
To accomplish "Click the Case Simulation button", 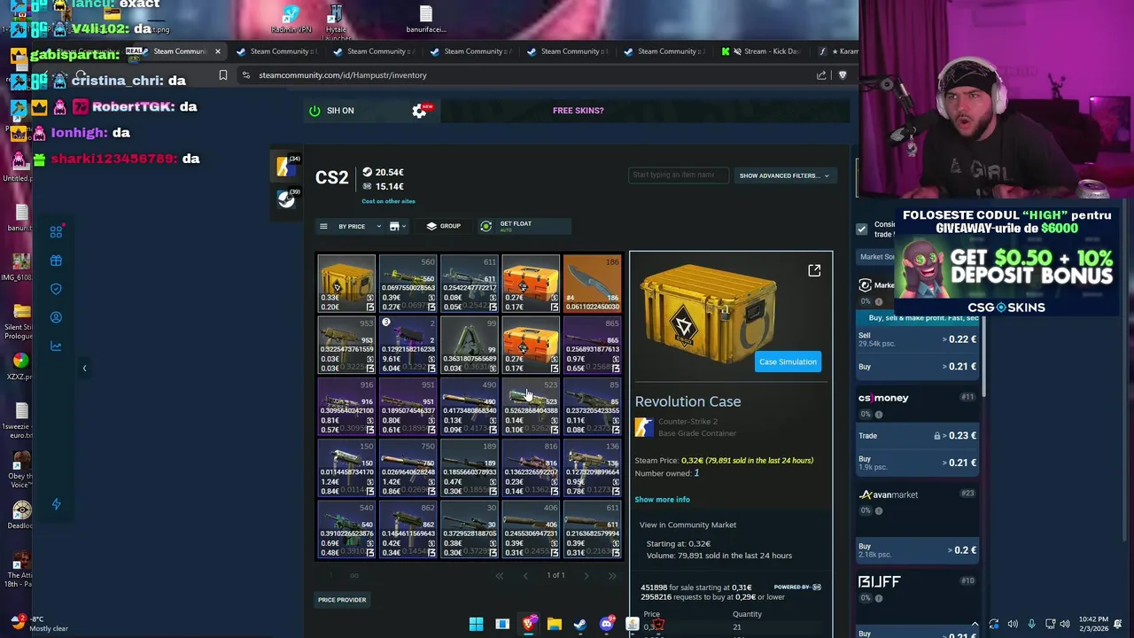I will tap(788, 362).
